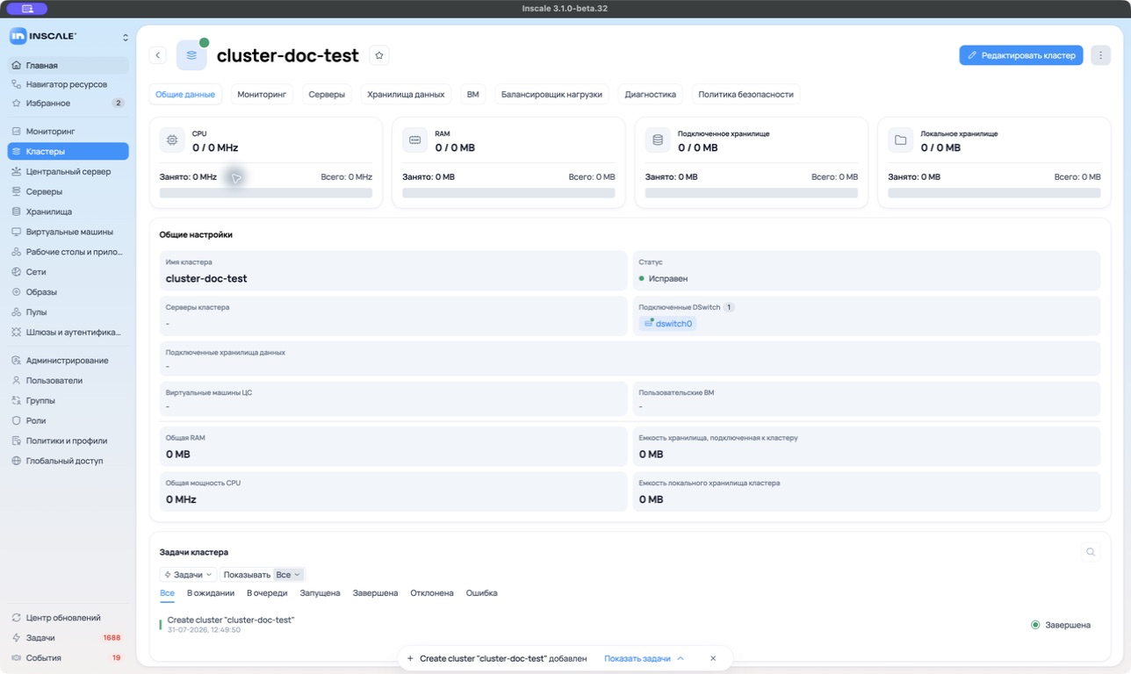
Task: Open the Задачи filter dropdown
Action: click(188, 575)
